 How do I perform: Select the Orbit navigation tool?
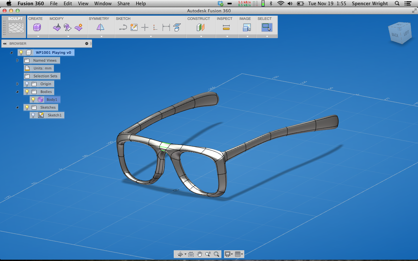pos(180,254)
